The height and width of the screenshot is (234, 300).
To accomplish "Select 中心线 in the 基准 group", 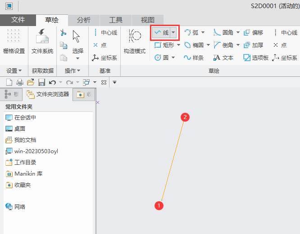I will [x=105, y=33].
